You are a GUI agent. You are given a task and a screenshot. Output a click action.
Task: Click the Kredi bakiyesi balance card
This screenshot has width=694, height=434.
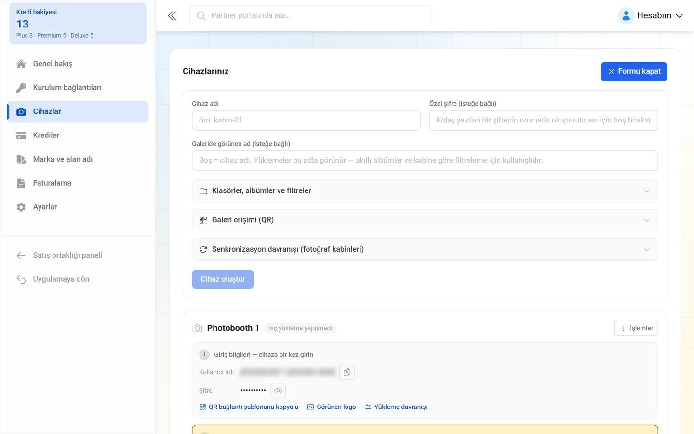click(x=78, y=24)
